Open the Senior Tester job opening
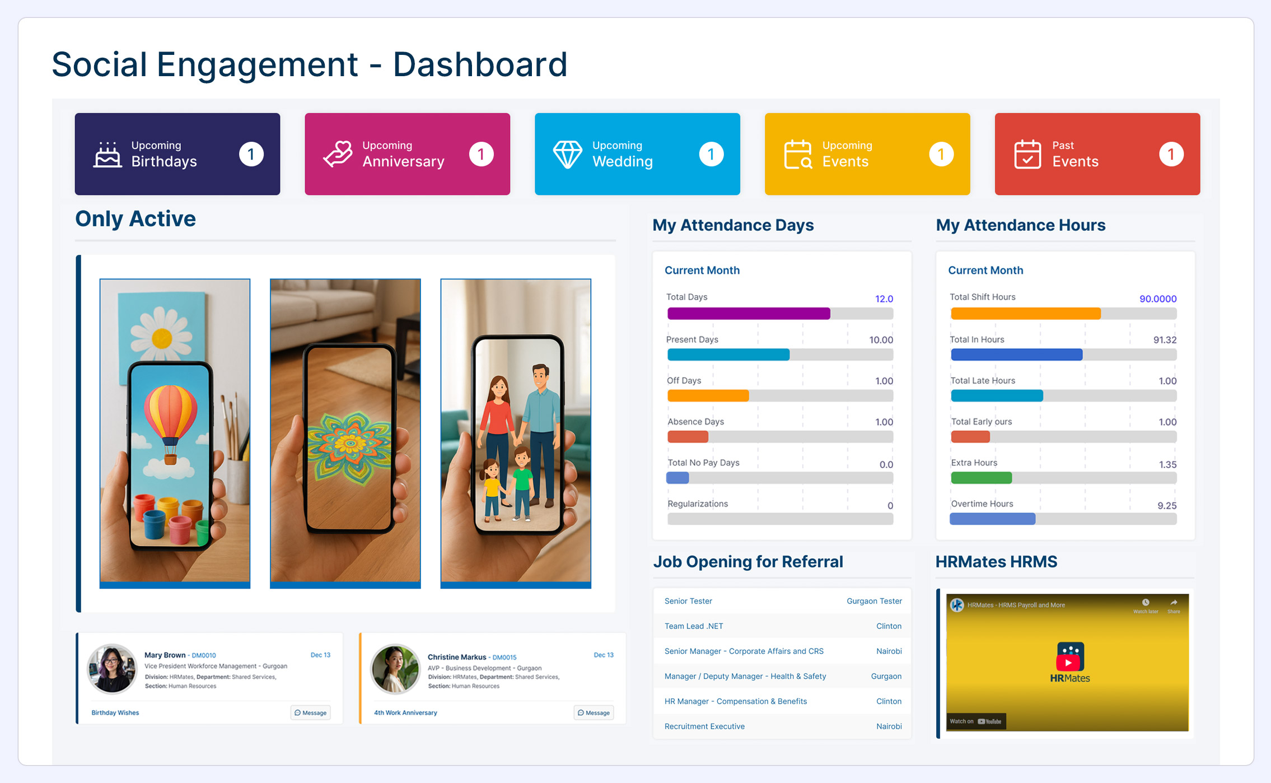 pyautogui.click(x=688, y=601)
